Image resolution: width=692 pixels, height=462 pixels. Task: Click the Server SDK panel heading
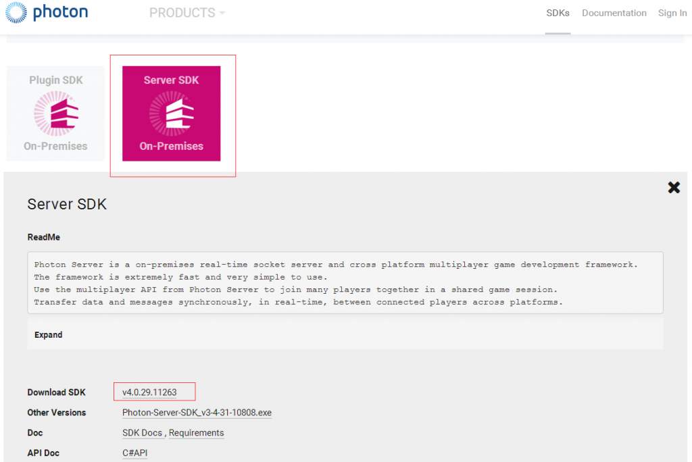point(67,204)
